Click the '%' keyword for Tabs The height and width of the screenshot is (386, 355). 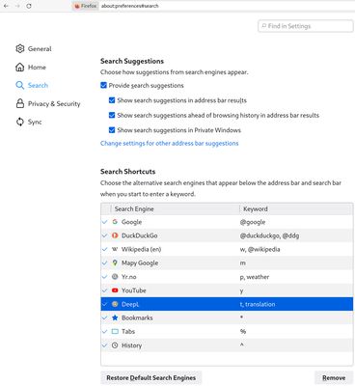coord(243,332)
